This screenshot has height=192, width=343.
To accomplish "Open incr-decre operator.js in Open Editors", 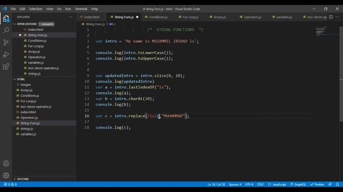I will coord(43,68).
